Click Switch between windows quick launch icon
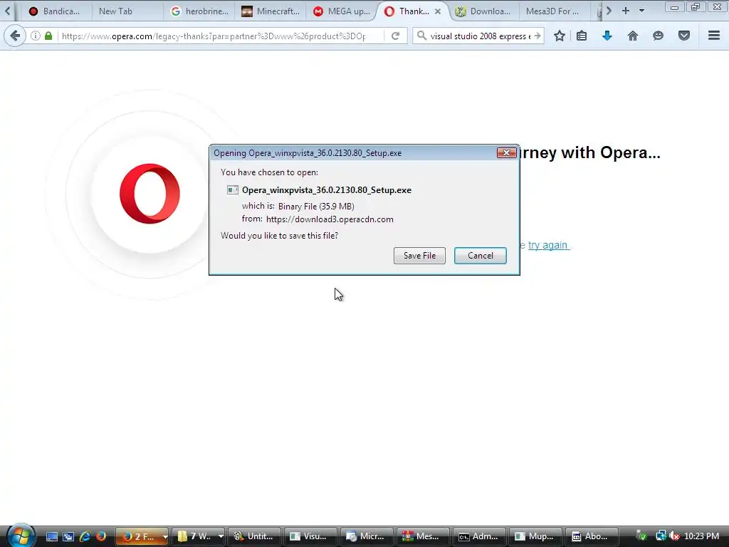The image size is (729, 547). pyautogui.click(x=68, y=536)
